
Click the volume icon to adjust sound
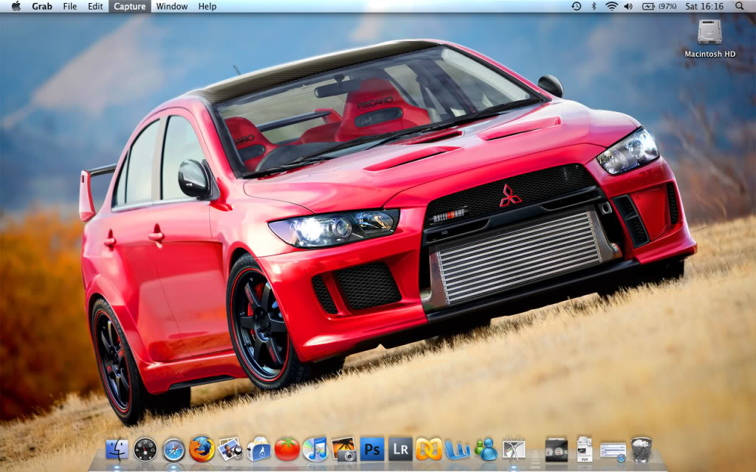(x=628, y=7)
